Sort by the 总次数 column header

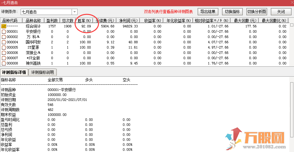[68, 20]
